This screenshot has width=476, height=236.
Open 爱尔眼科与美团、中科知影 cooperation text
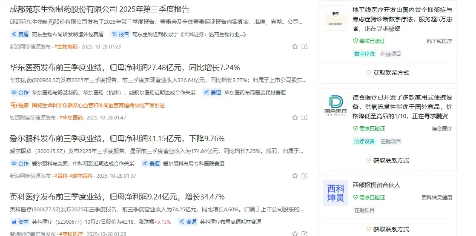click(83, 164)
